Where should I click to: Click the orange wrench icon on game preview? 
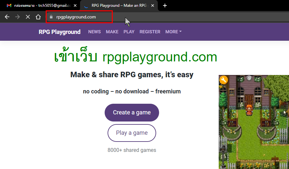point(224,80)
